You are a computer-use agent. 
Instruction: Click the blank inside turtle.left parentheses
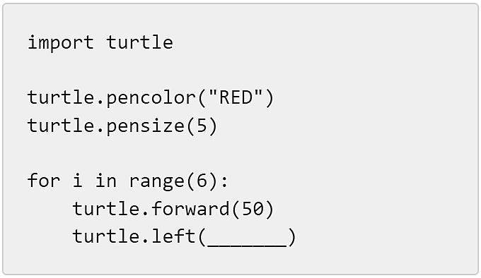[247, 237]
